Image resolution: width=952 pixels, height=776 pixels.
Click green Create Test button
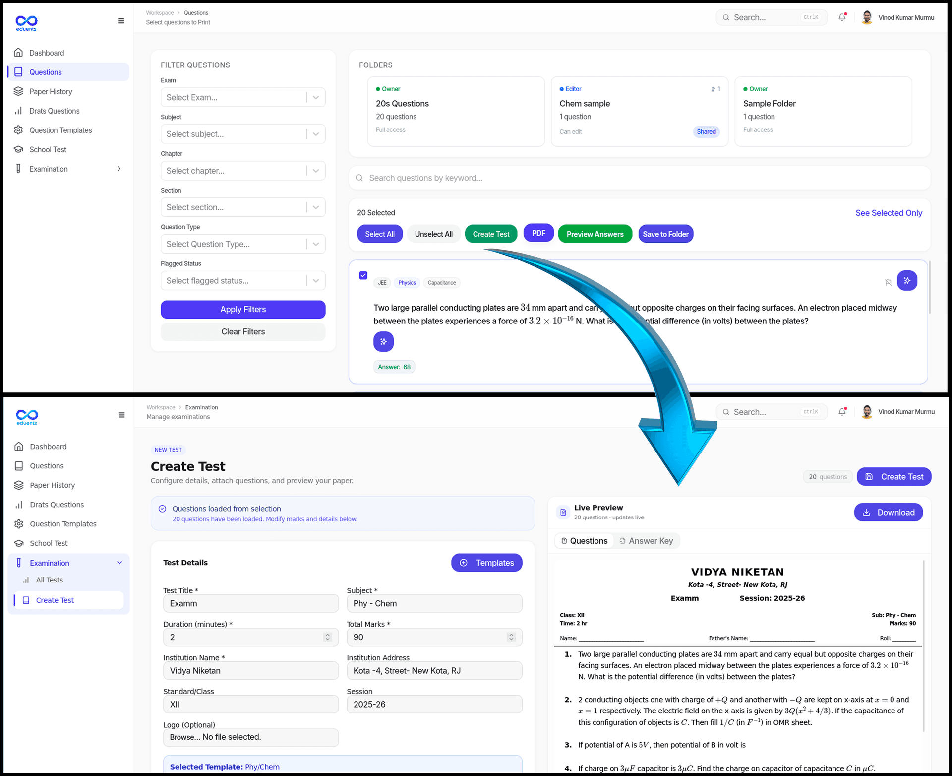coord(491,234)
